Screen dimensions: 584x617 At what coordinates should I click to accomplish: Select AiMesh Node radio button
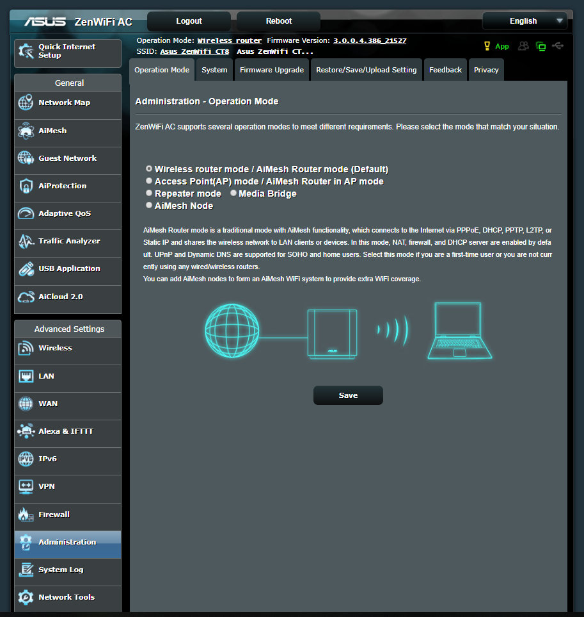click(x=149, y=206)
